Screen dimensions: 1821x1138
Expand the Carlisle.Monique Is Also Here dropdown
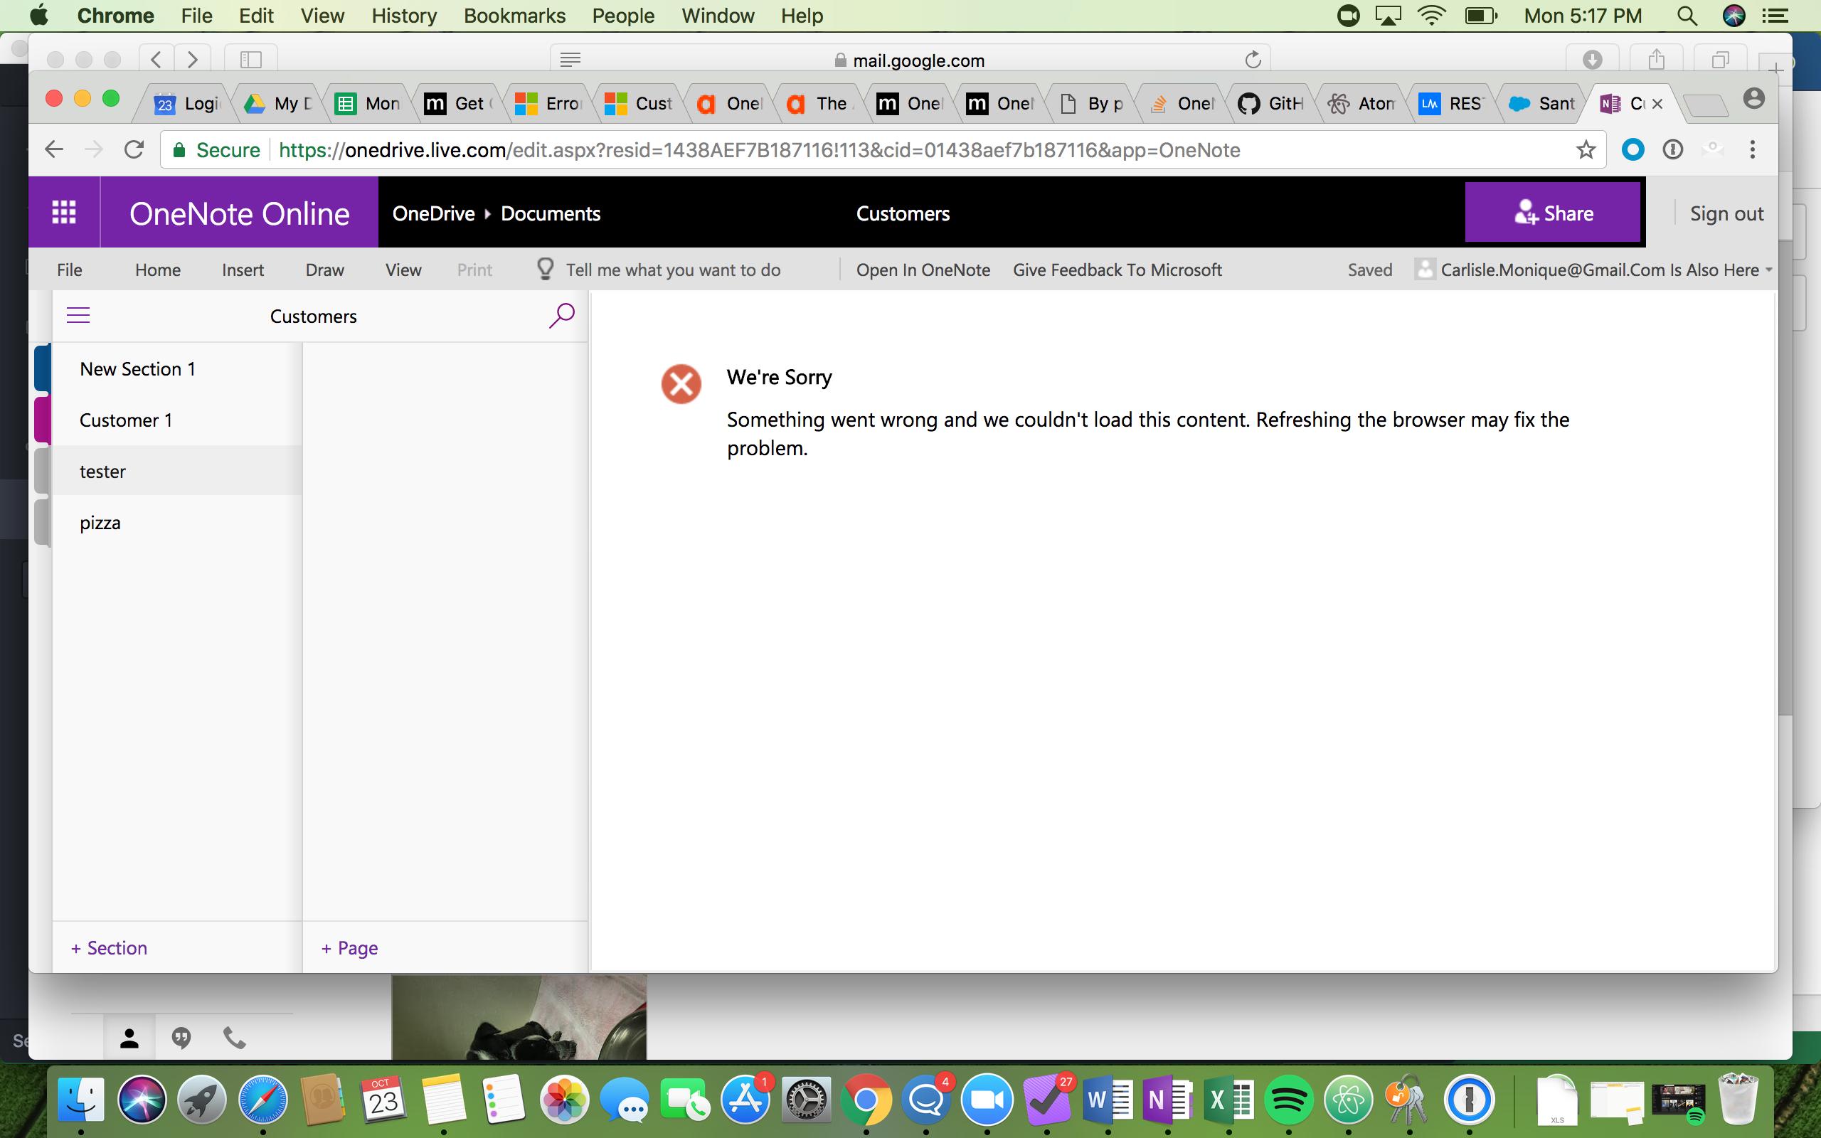point(1768,270)
